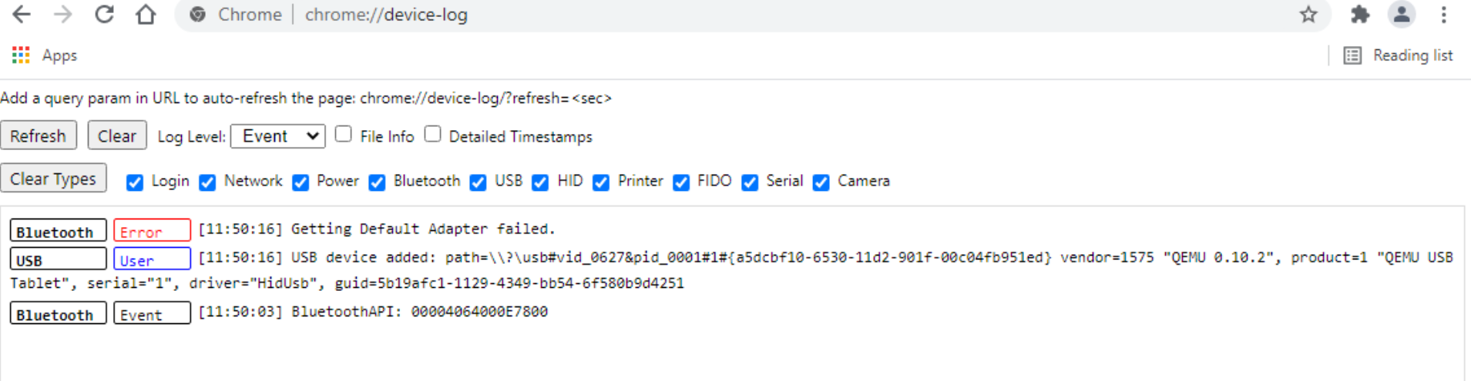Image resolution: width=1471 pixels, height=381 pixels.
Task: Go to the home page icon
Action: coord(146,15)
